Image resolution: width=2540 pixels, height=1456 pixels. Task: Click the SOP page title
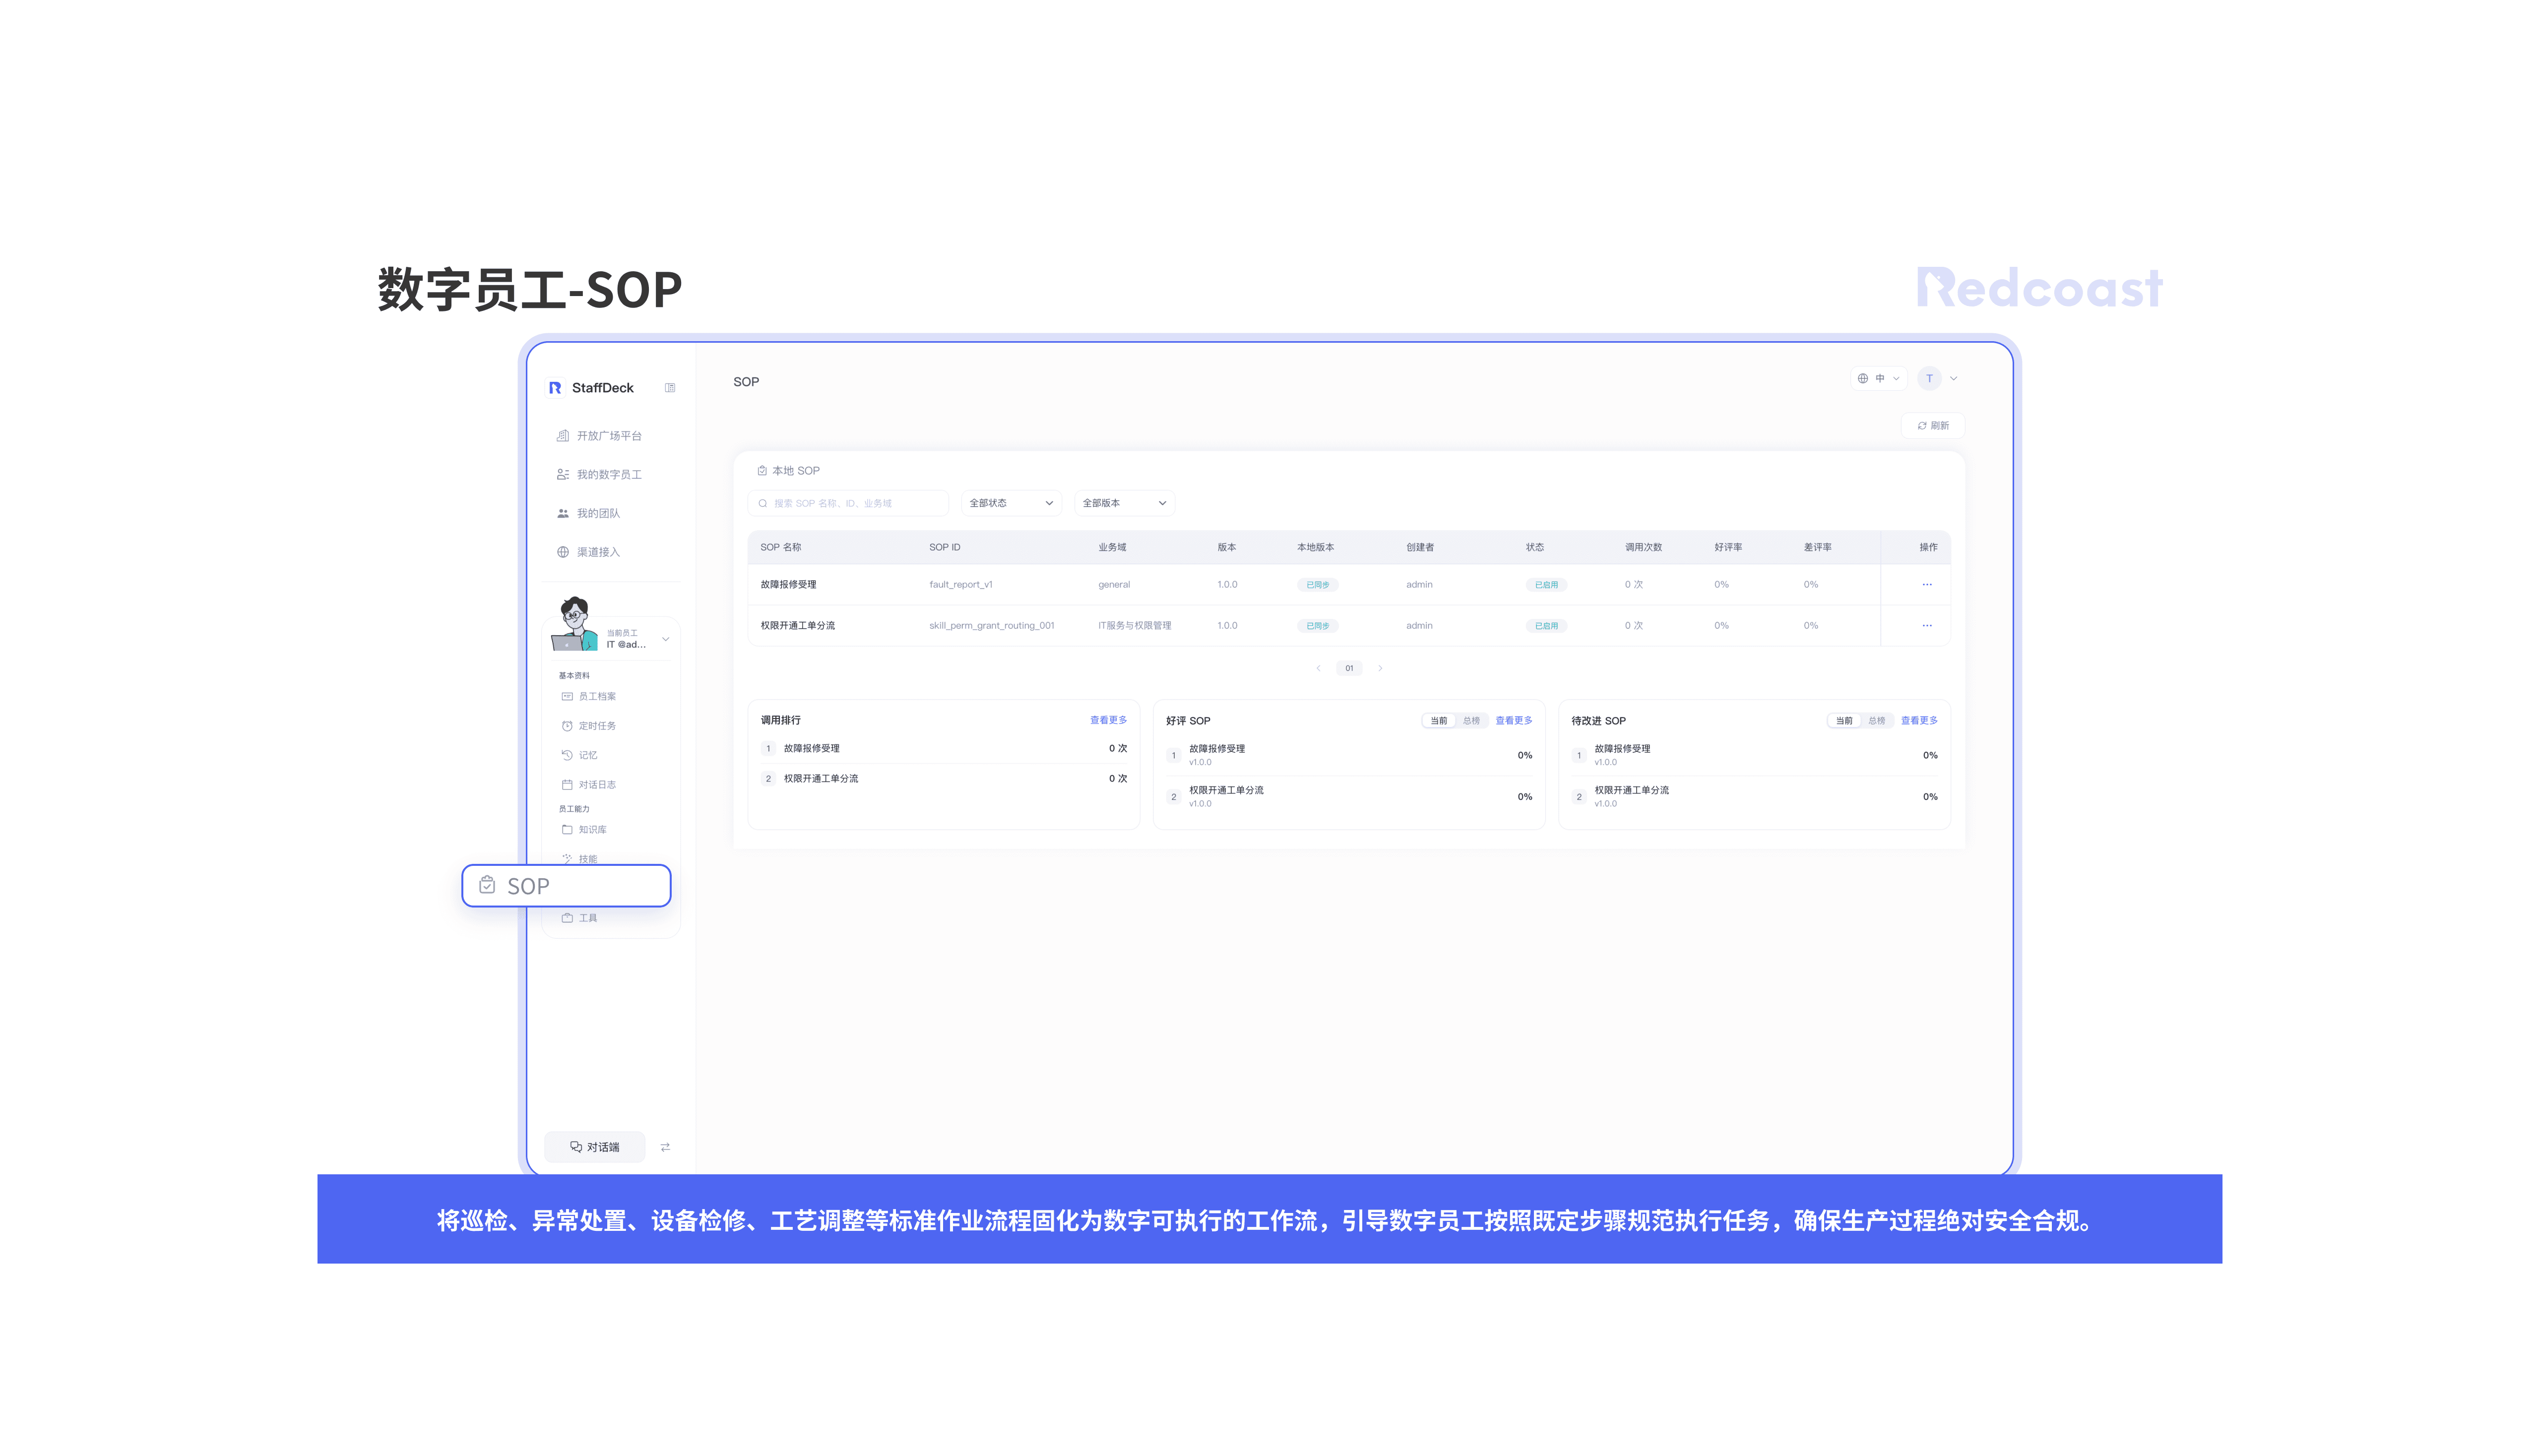(x=746, y=382)
